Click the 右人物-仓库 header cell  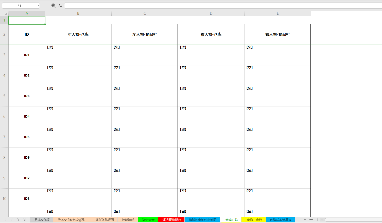[x=211, y=34]
